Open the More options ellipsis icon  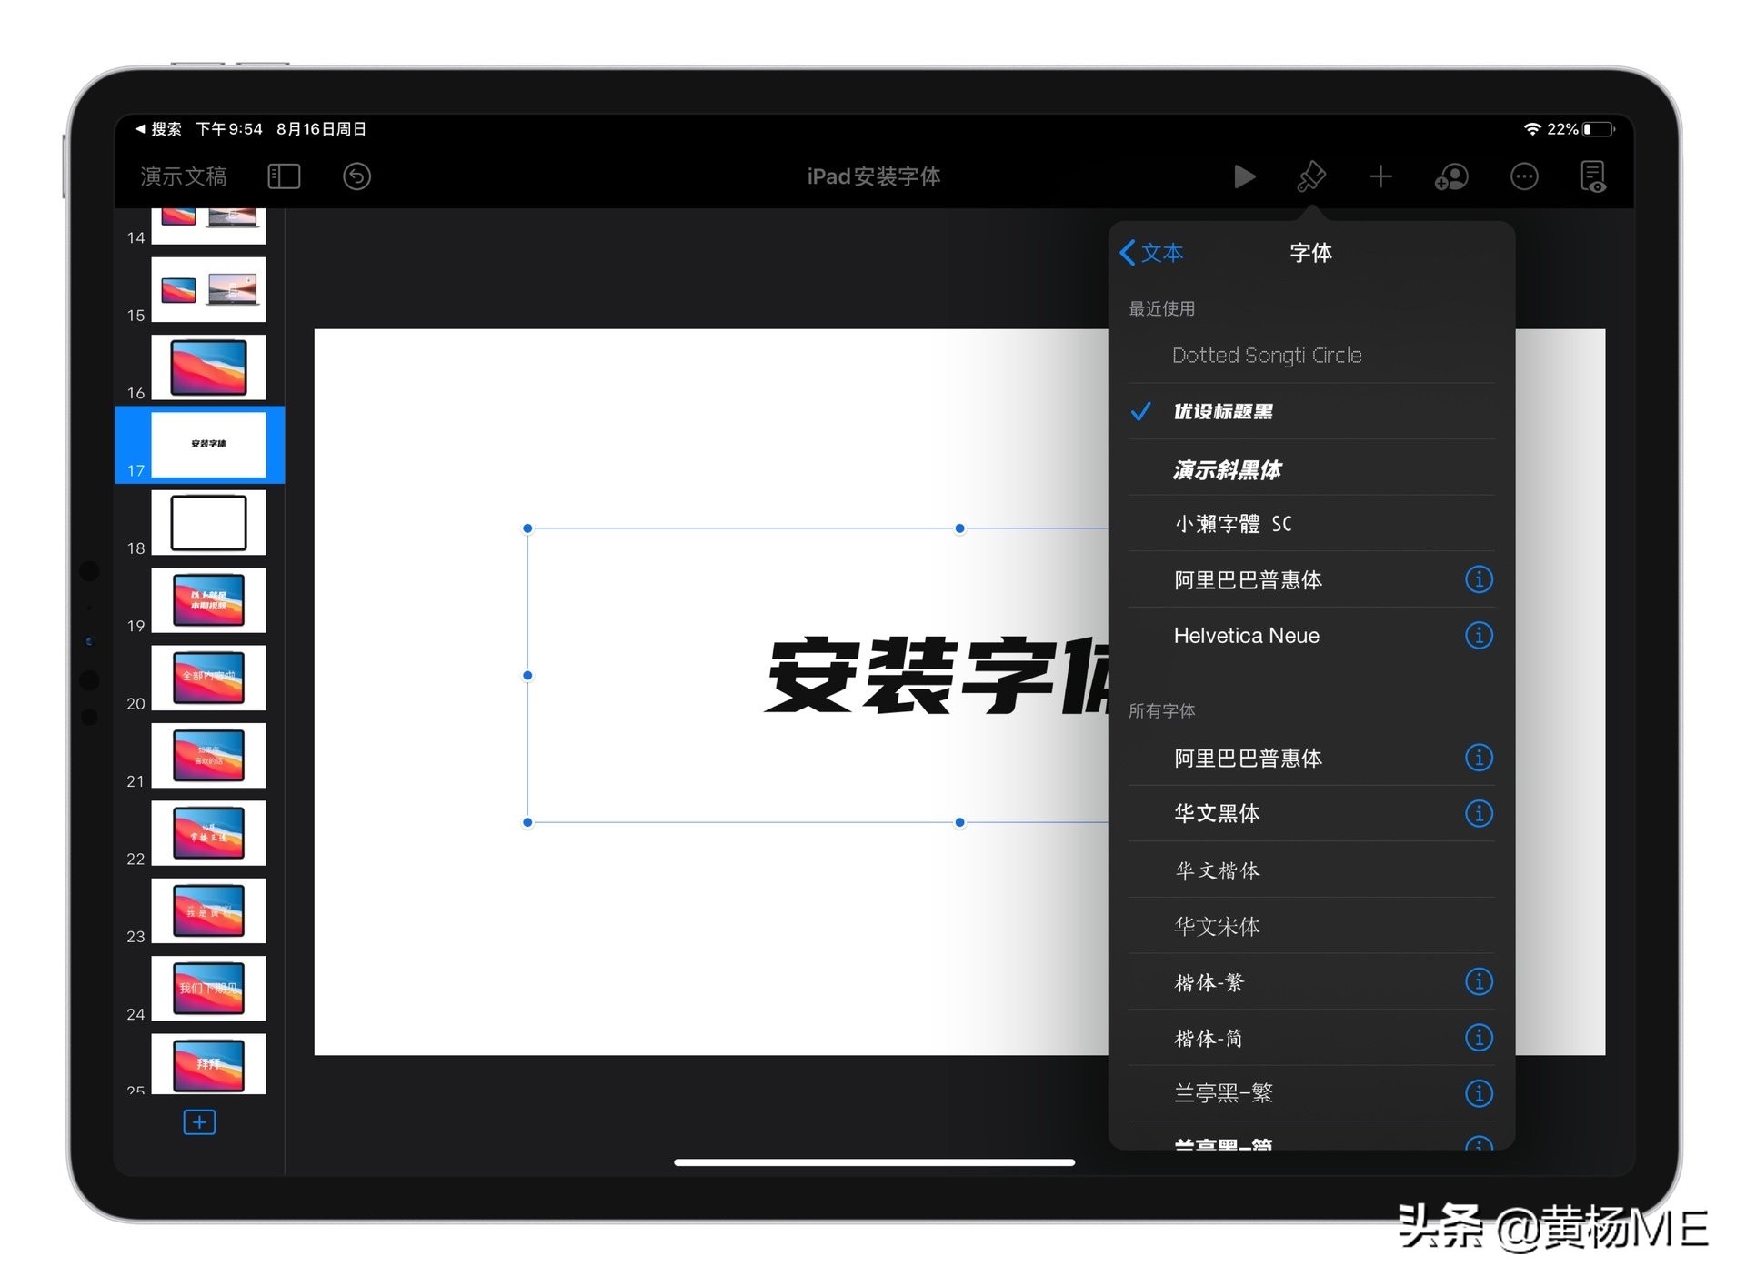coord(1524,176)
